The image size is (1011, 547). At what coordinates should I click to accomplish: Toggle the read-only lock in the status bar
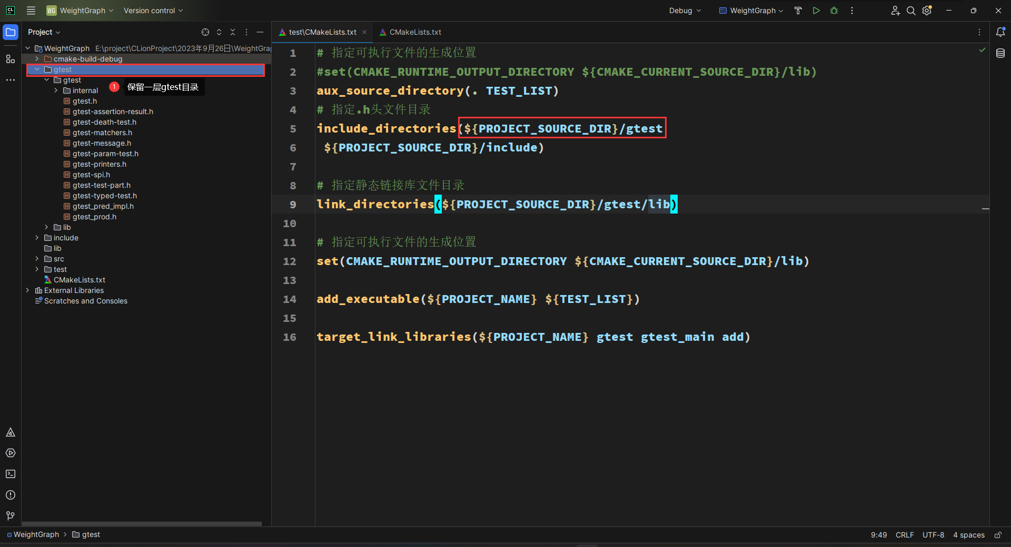(998, 535)
